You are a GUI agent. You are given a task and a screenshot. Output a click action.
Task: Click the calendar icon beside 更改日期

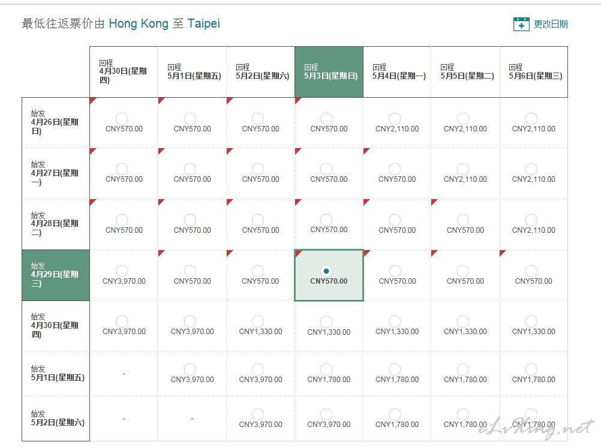(521, 24)
